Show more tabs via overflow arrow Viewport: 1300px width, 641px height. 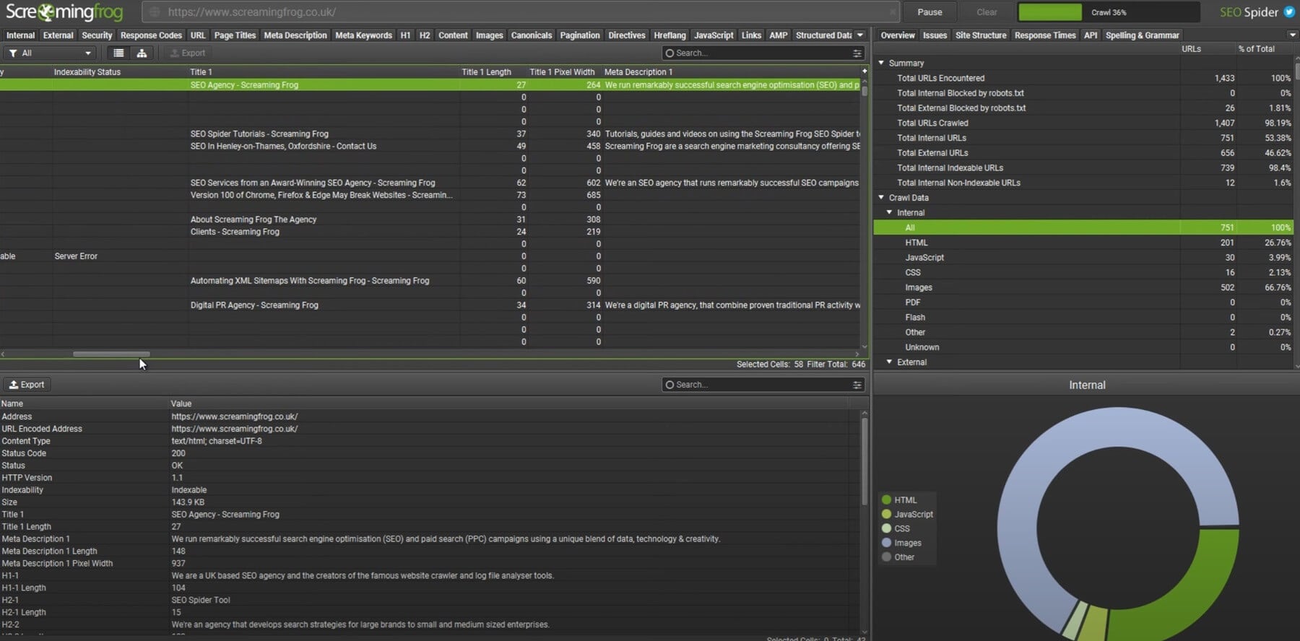pyautogui.click(x=860, y=35)
